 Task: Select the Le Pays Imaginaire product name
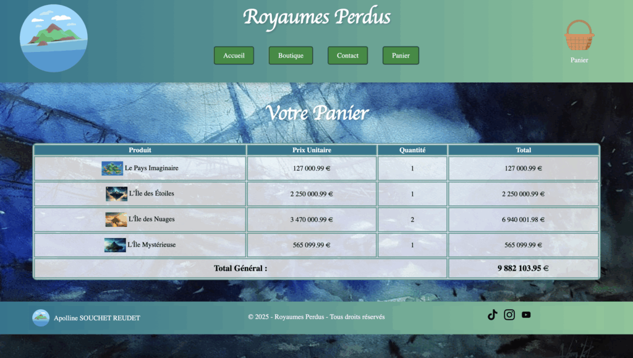[151, 168]
